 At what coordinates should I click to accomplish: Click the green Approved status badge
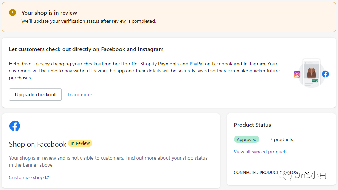point(246,139)
